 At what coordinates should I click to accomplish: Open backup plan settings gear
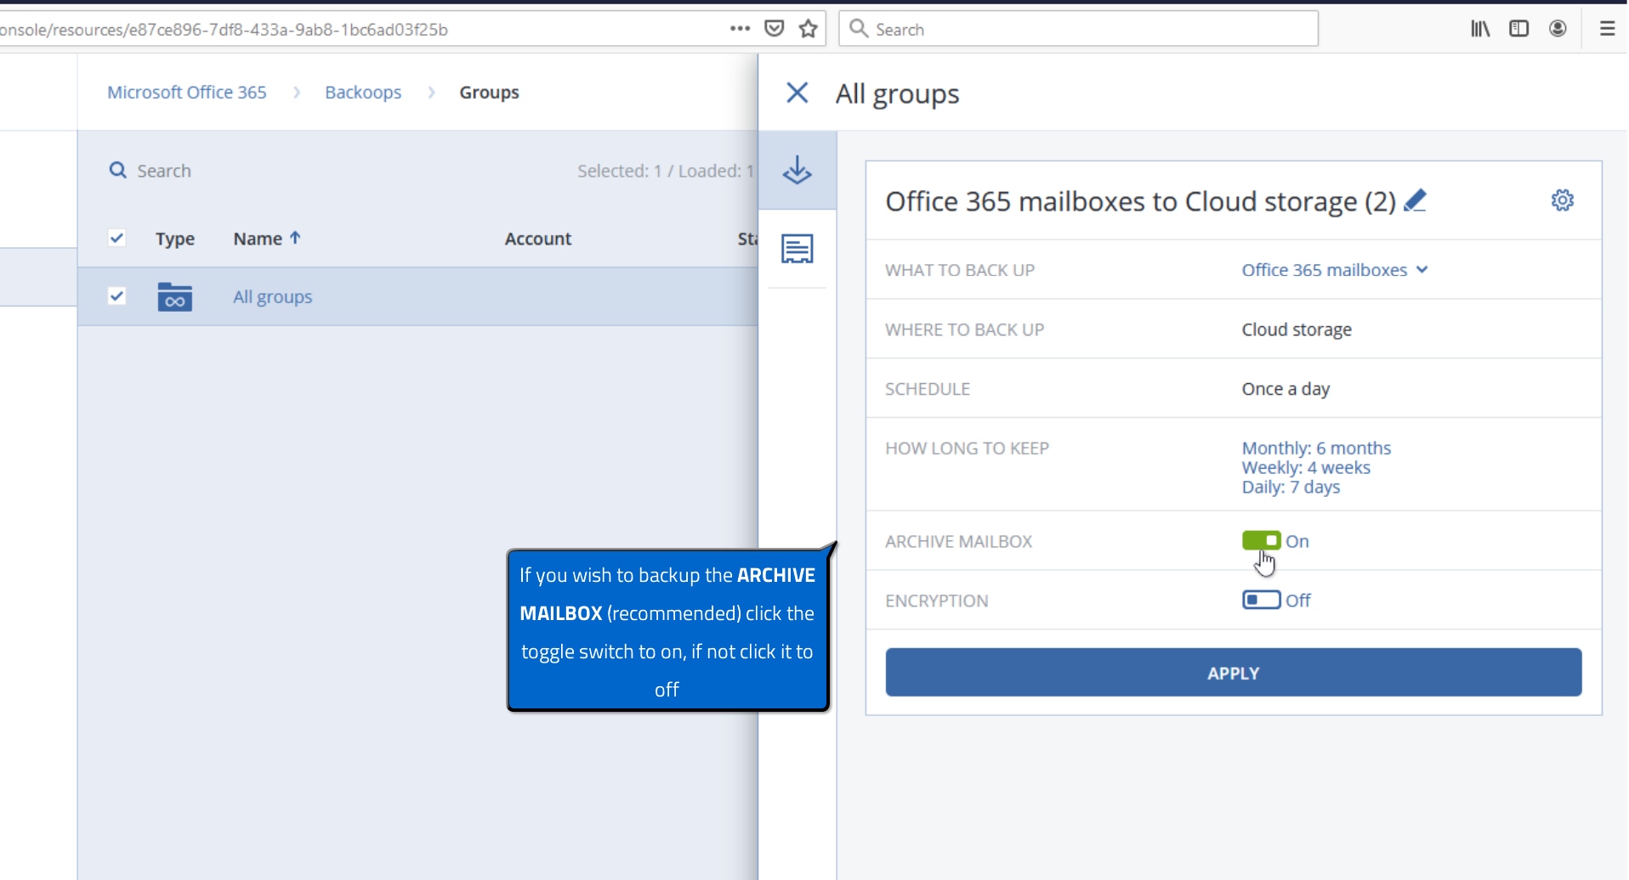tap(1563, 200)
